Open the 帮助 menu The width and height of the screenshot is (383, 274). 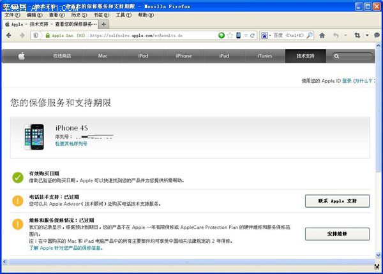click(146, 15)
